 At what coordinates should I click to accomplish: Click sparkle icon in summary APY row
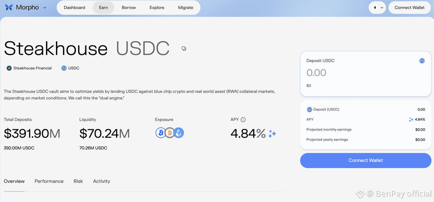[x=411, y=119]
